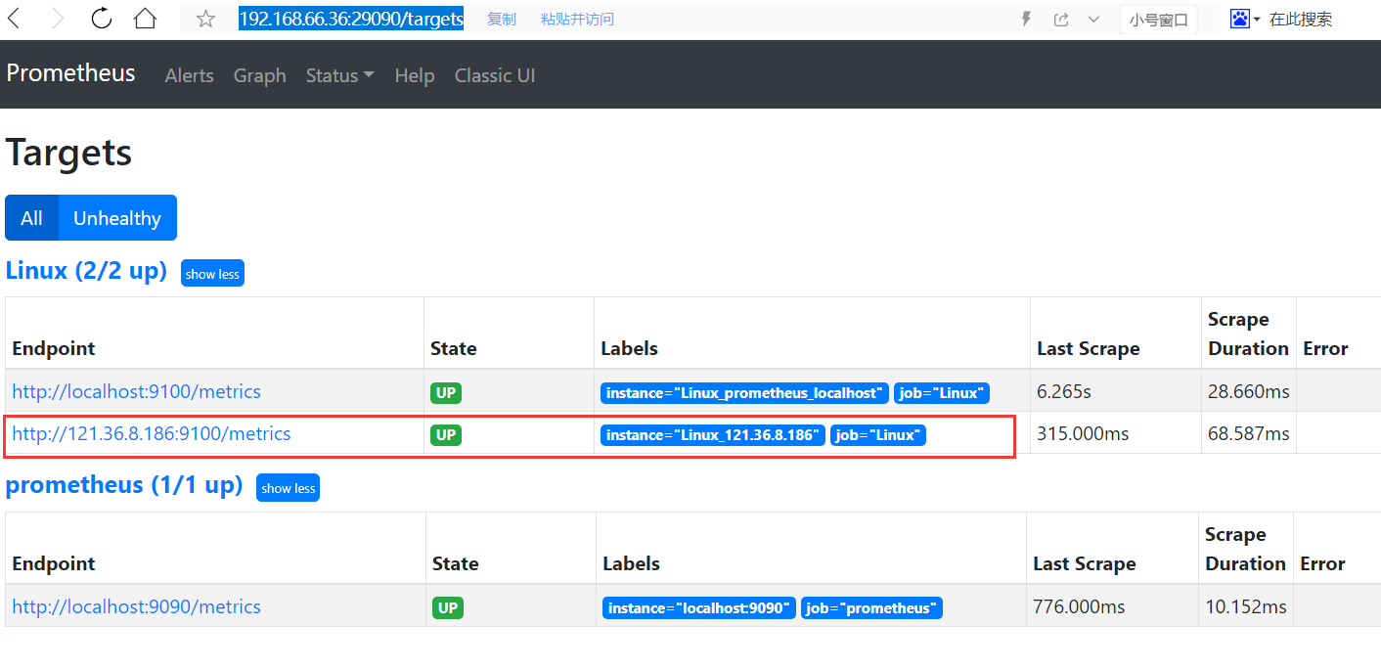Click the lightning bolt speed-mode icon
This screenshot has width=1381, height=670.
tap(1026, 19)
